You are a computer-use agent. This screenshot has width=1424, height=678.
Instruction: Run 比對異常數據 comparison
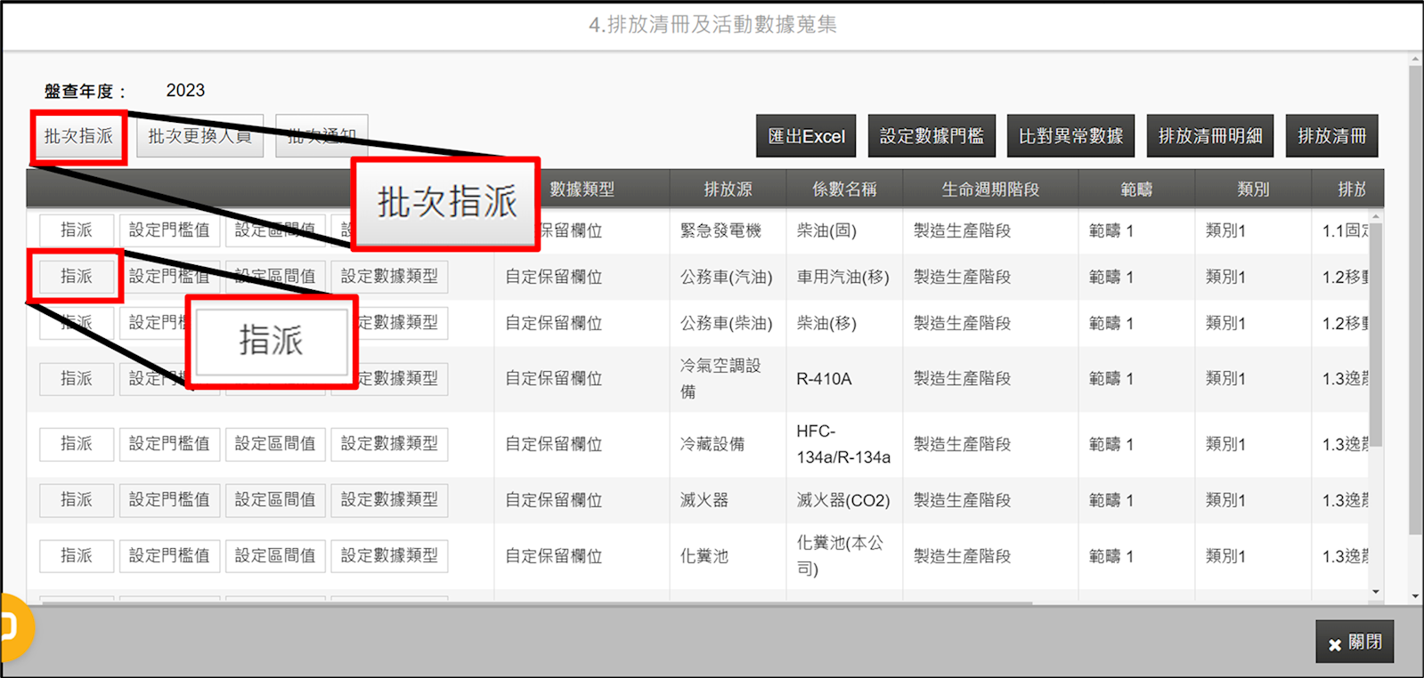tap(1070, 136)
